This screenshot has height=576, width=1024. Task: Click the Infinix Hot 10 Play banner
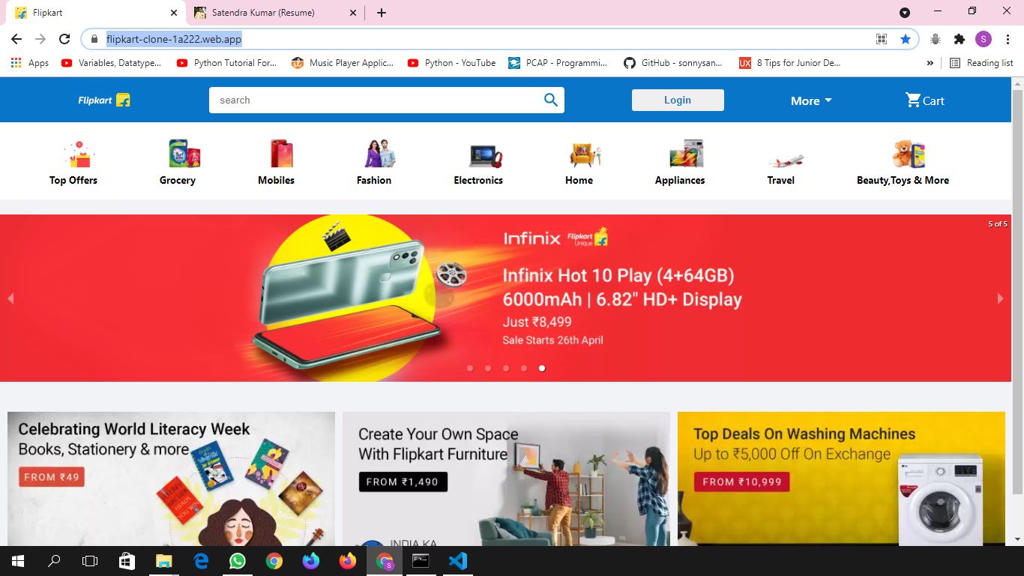[x=506, y=298]
